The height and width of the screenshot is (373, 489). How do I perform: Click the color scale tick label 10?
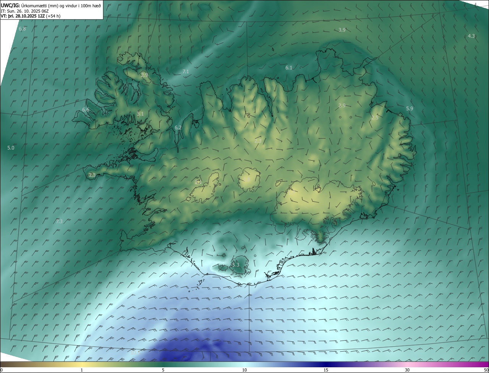tap(244, 370)
